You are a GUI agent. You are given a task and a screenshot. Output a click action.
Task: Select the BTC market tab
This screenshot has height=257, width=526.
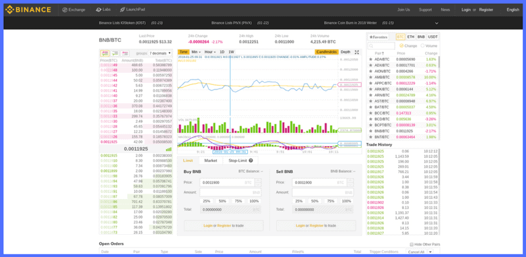coord(401,37)
